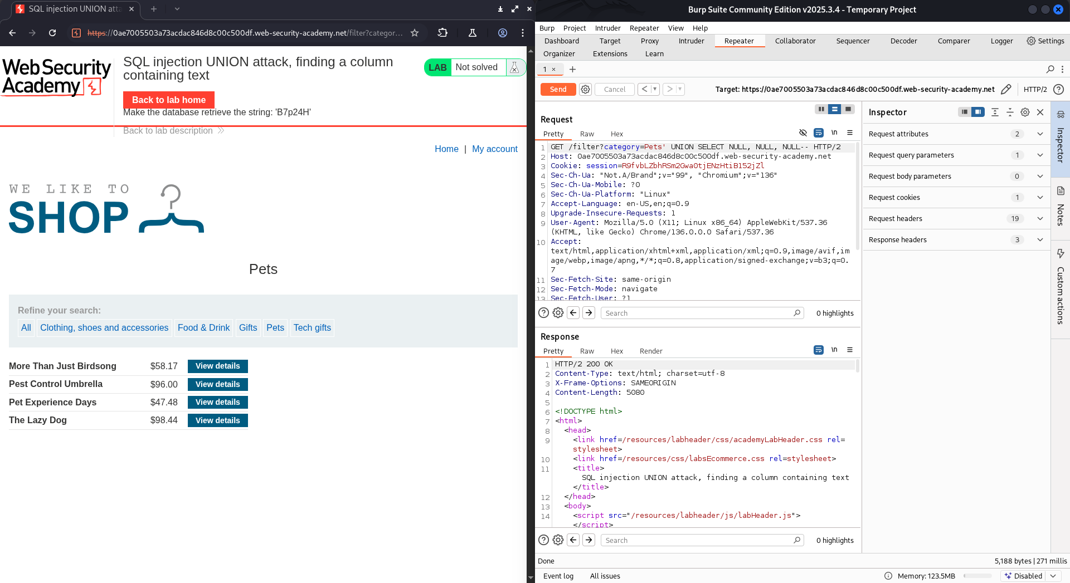Edit Repeater target with pencil icon
Image resolution: width=1070 pixels, height=583 pixels.
point(1006,89)
